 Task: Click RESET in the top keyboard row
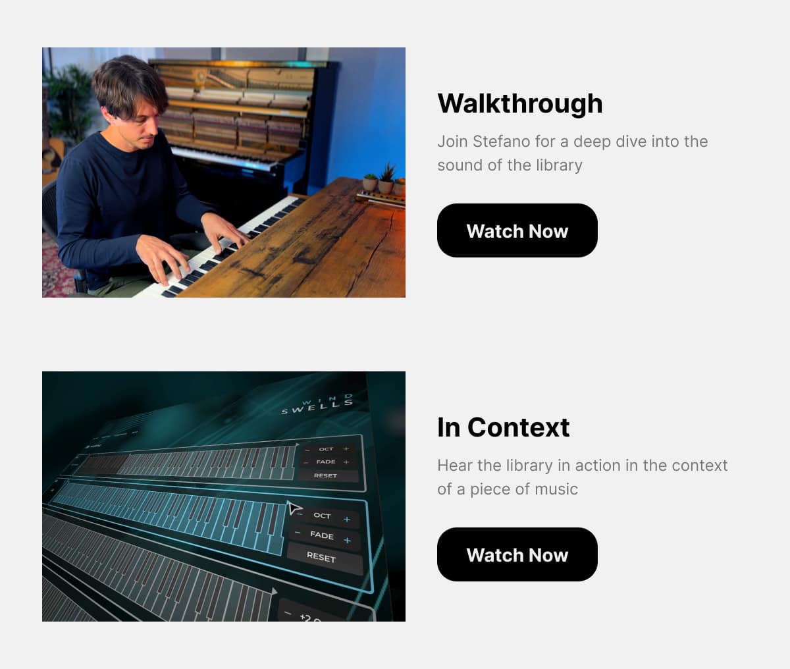tap(326, 475)
